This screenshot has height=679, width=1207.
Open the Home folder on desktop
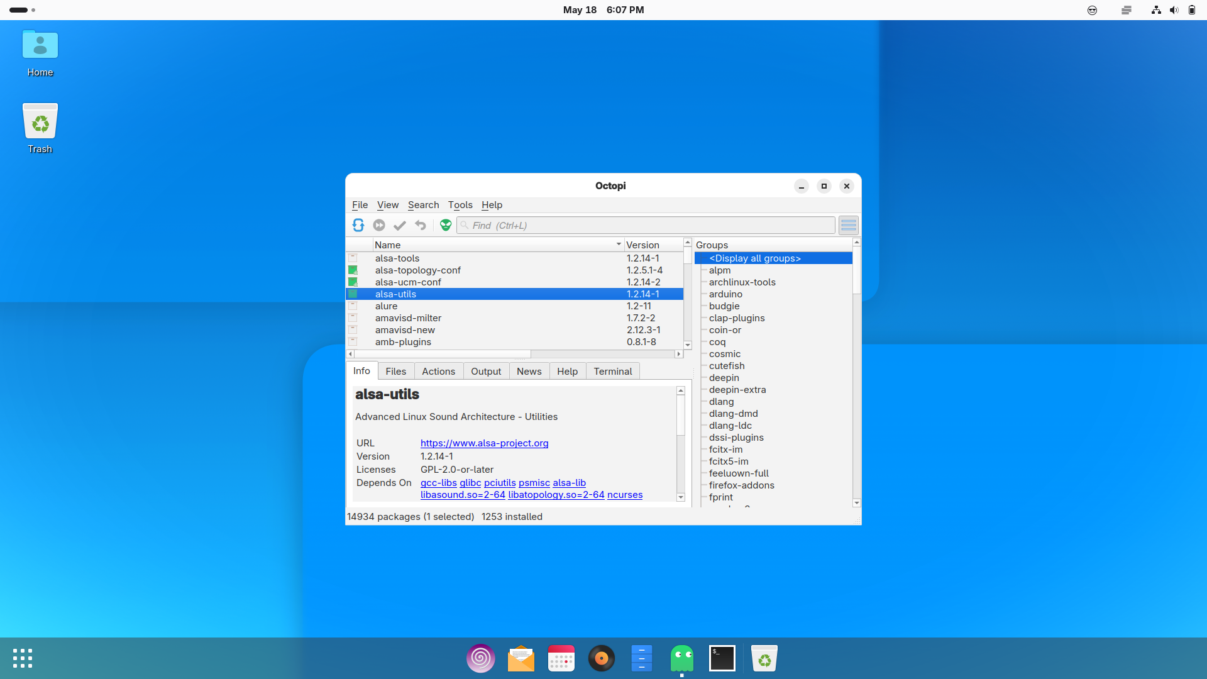click(40, 53)
